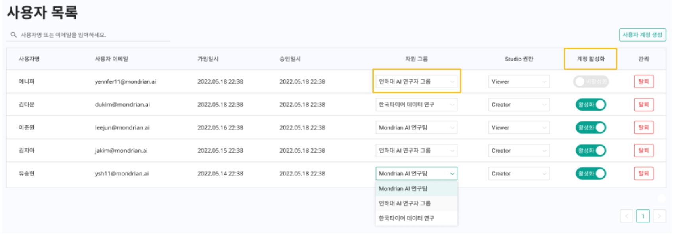Select page 1 in pagination
This screenshot has height=234, width=687.
pos(643,216)
